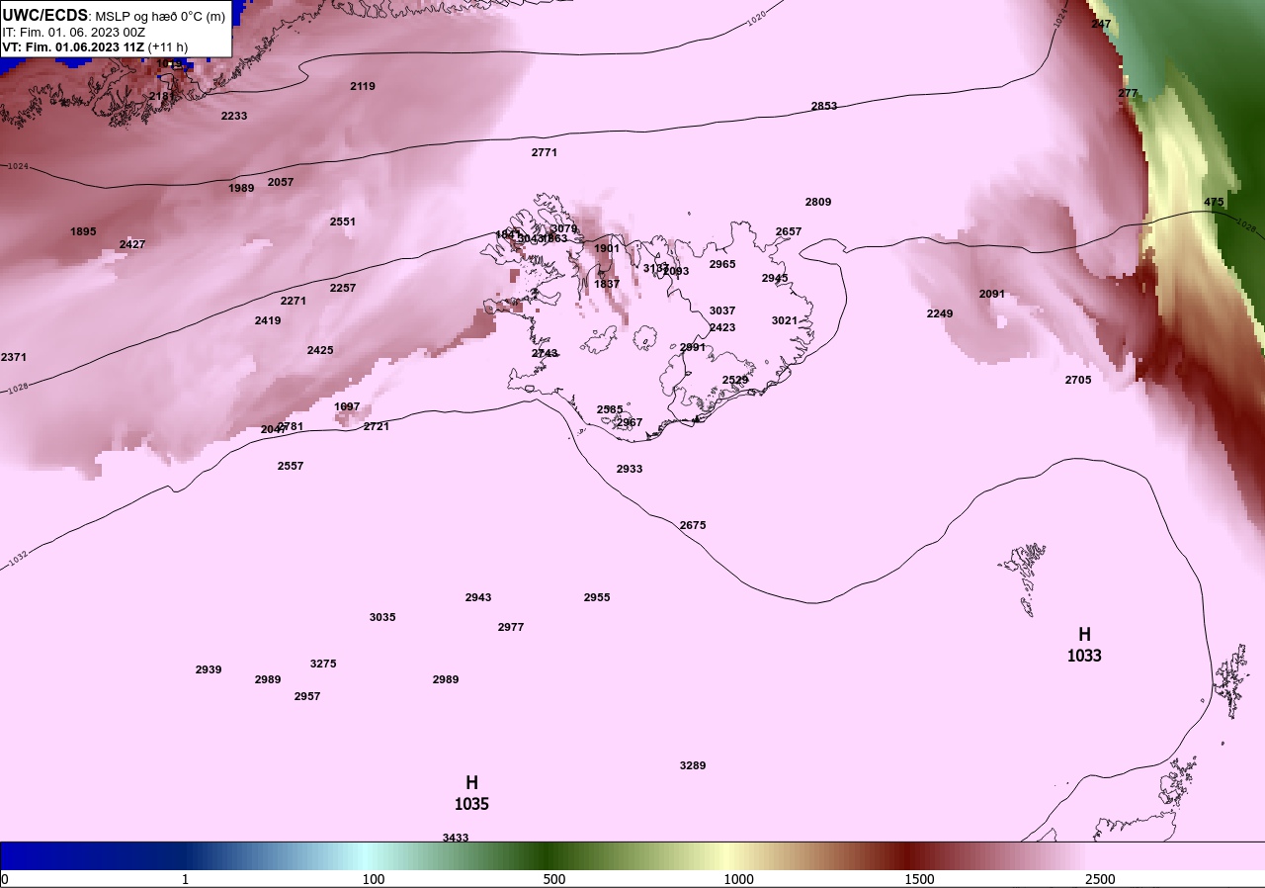The width and height of the screenshot is (1265, 888).
Task: Click the value 3275 on the map
Action: tap(323, 664)
